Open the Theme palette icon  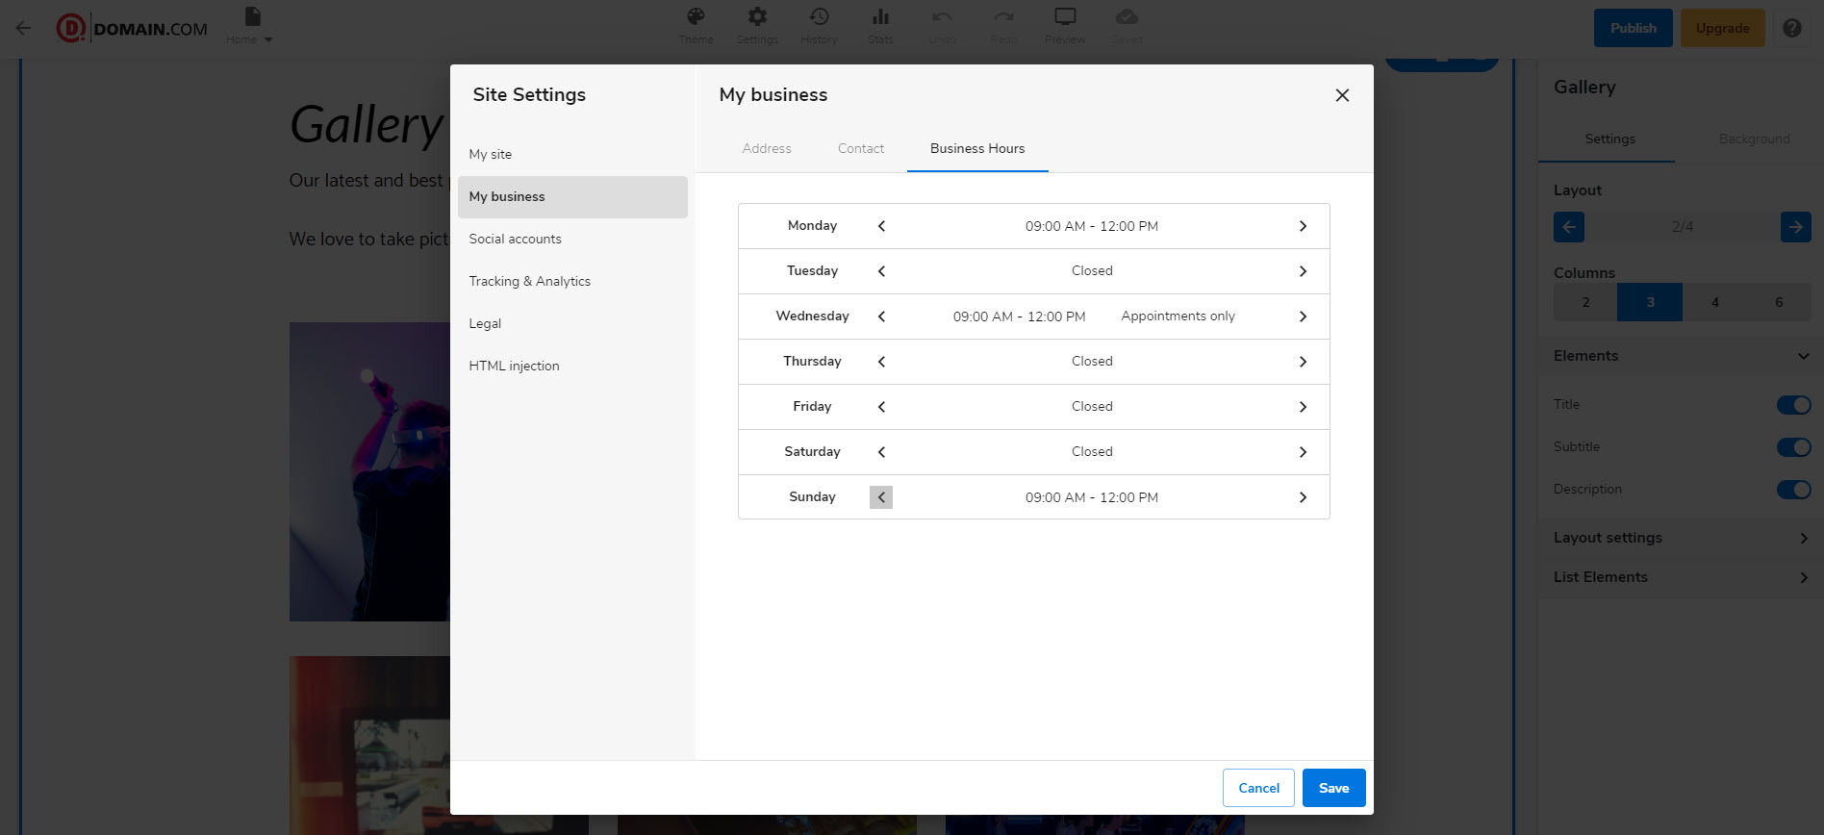coord(696,17)
